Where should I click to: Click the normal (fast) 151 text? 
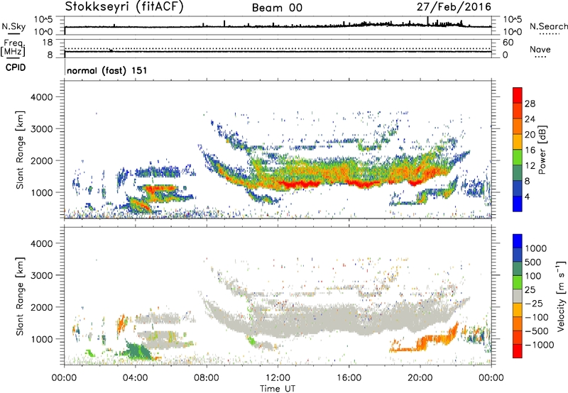pyautogui.click(x=107, y=70)
